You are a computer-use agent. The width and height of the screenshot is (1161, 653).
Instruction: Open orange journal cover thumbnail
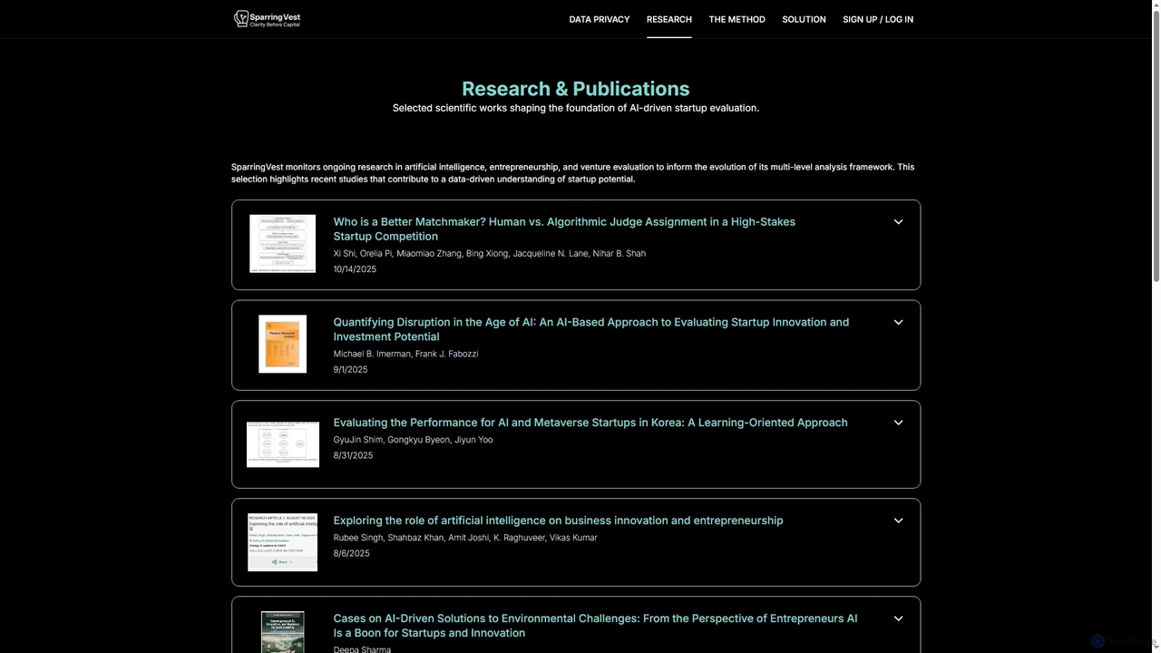click(x=282, y=344)
